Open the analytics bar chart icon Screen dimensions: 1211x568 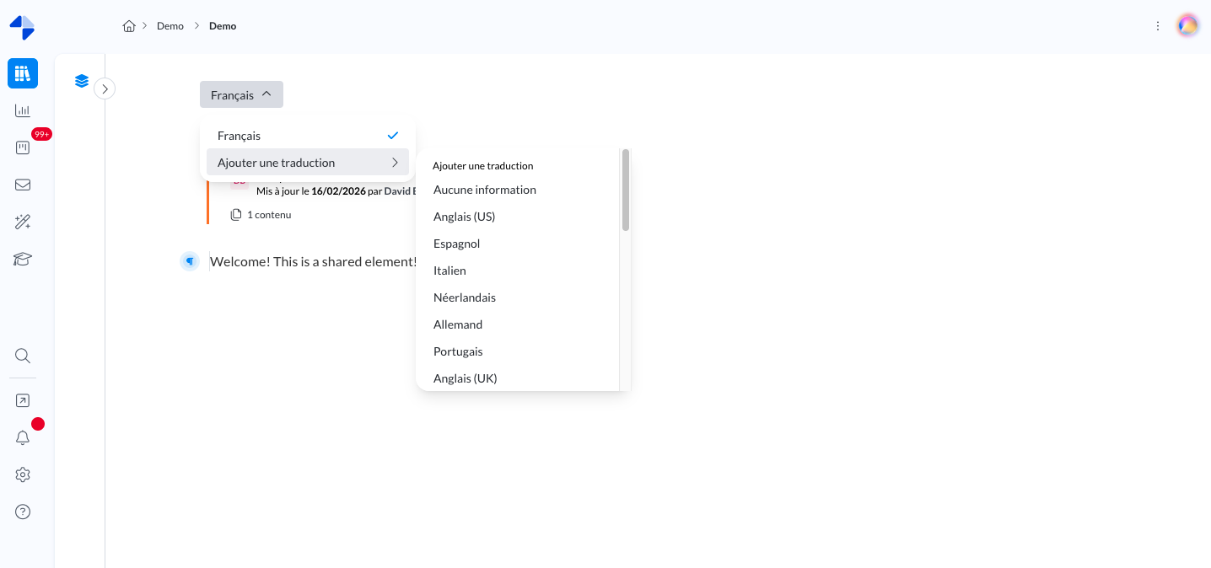pos(23,110)
